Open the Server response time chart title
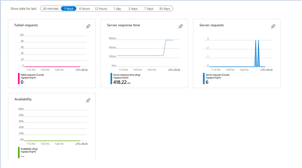Screen dimensions: 302x168 [124, 25]
